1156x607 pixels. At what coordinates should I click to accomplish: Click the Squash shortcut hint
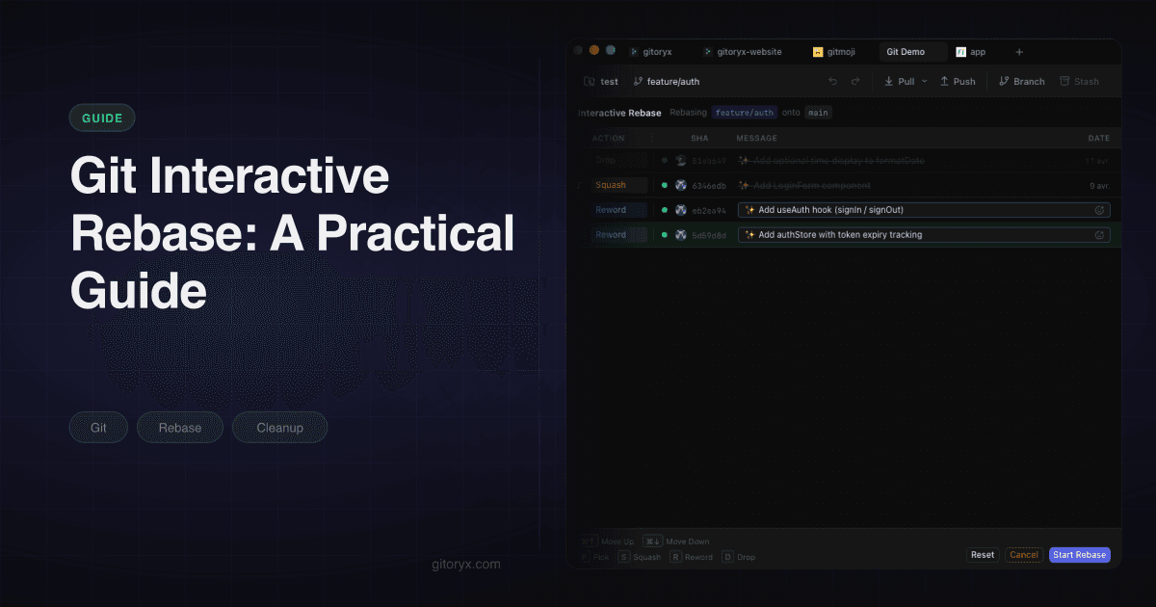pyautogui.click(x=640, y=557)
